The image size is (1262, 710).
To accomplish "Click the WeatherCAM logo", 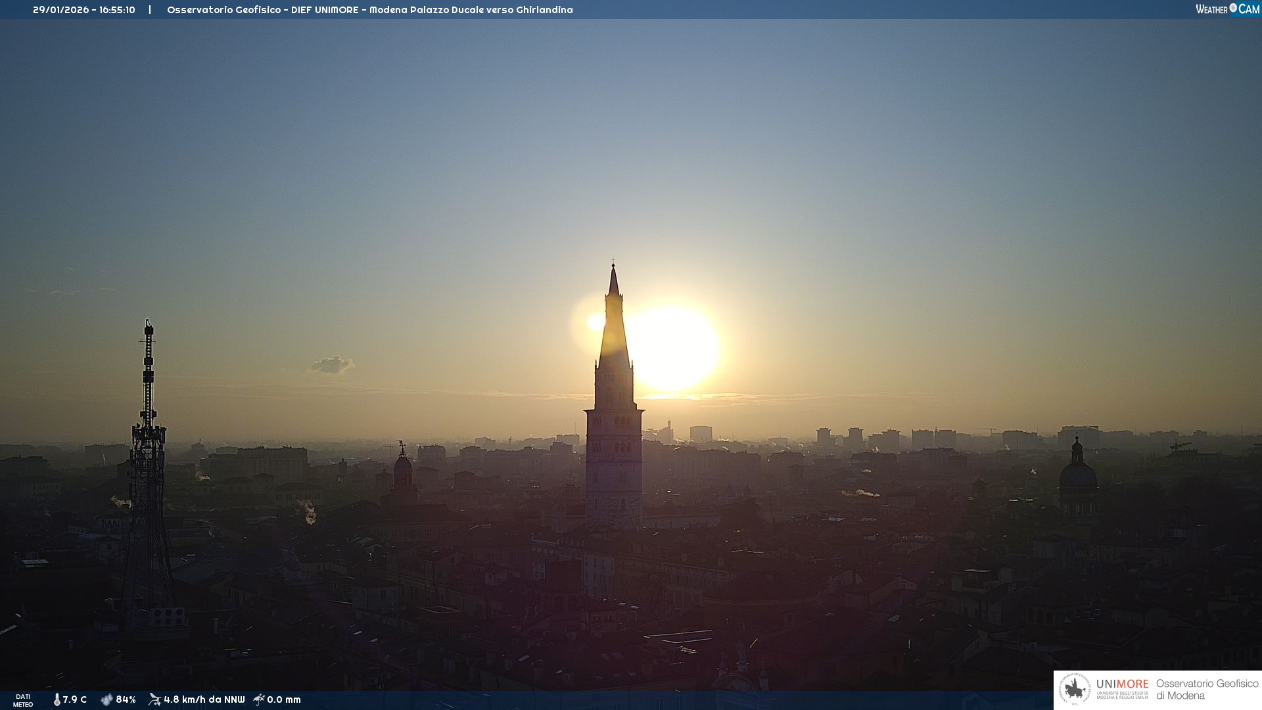I will point(1227,9).
